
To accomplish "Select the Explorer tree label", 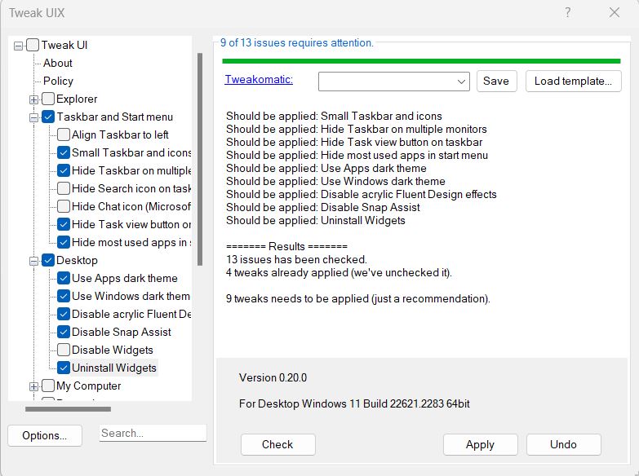I will 77,99.
